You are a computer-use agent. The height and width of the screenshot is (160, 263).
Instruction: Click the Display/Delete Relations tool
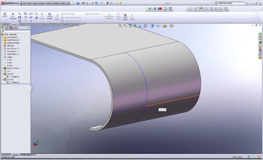click(109, 16)
